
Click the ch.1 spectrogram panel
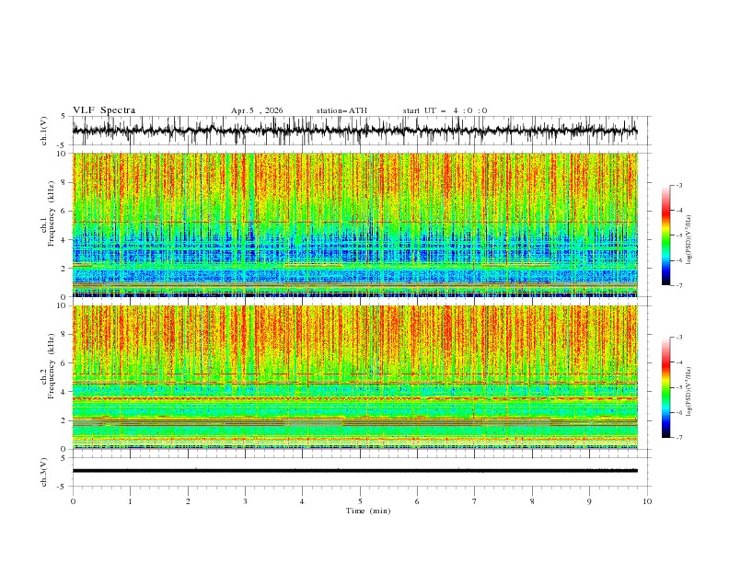tap(354, 224)
